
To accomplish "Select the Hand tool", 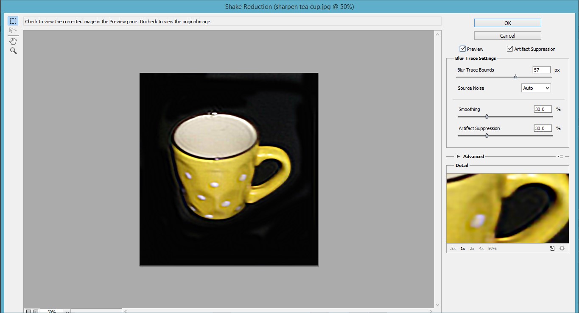I will coord(13,41).
